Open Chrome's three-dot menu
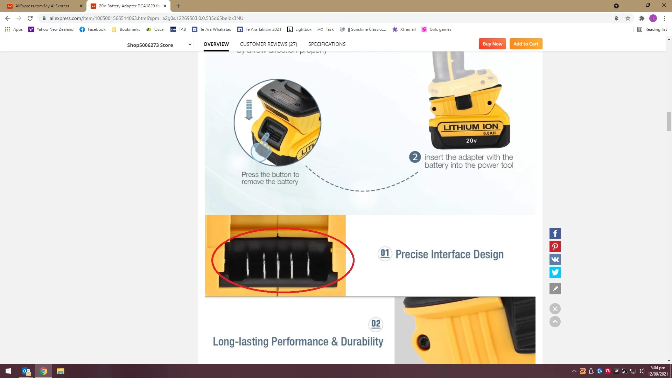 coord(664,18)
